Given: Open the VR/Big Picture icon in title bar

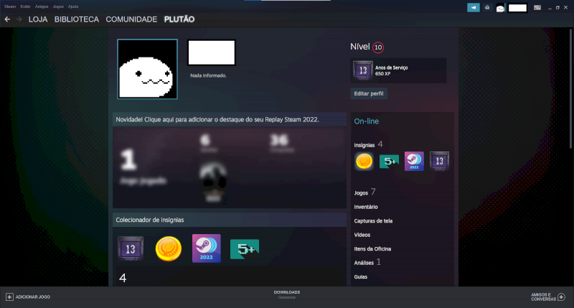Looking at the screenshot, I should [537, 8].
